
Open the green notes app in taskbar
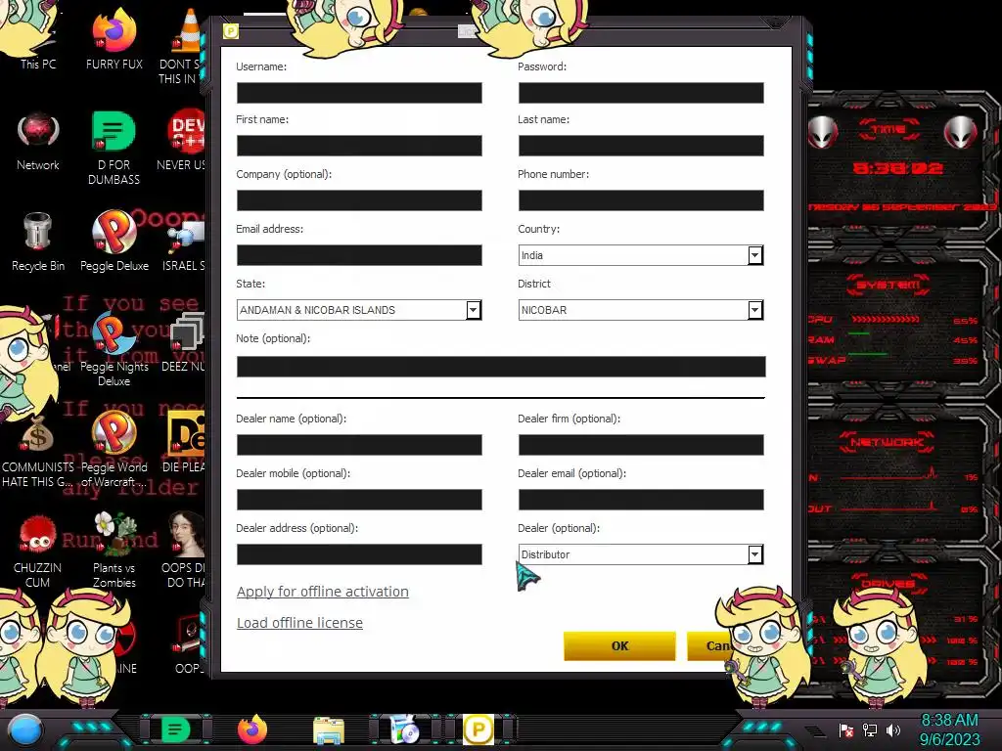[176, 729]
